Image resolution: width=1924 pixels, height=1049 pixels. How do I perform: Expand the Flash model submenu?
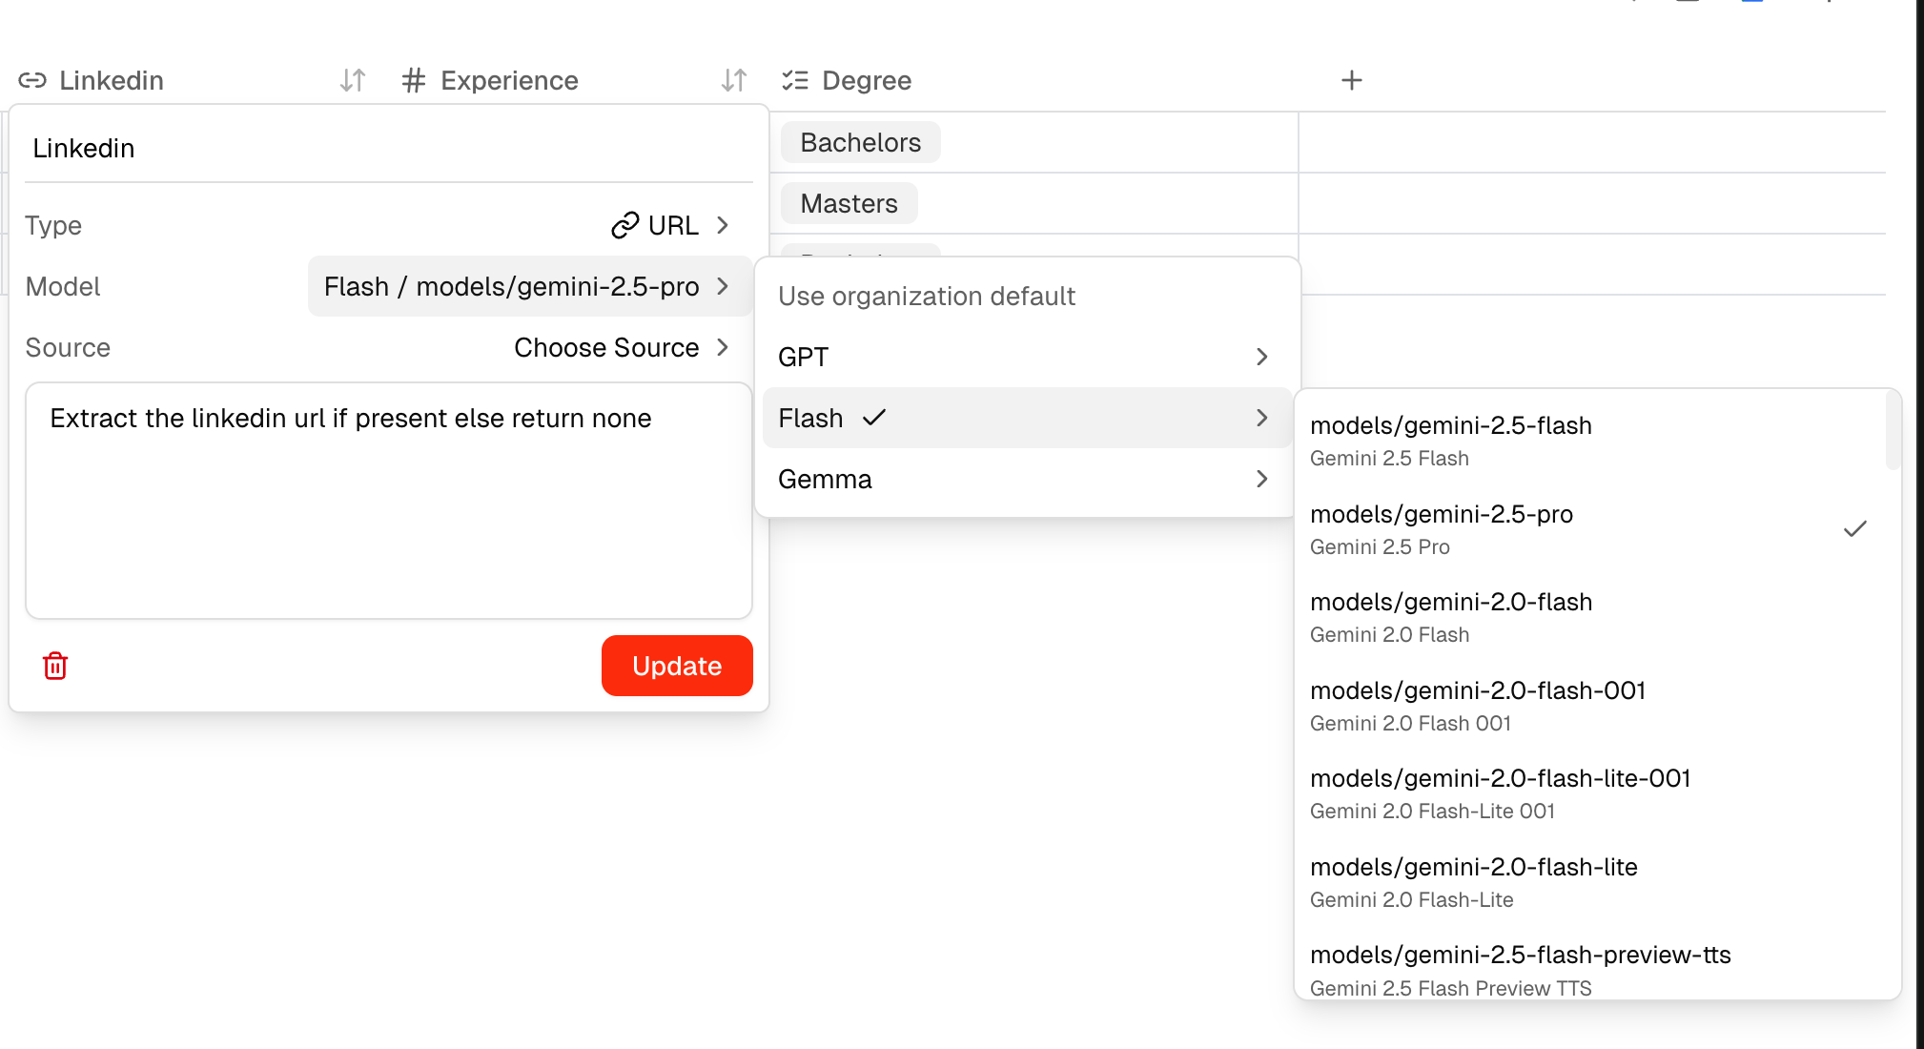click(1027, 418)
